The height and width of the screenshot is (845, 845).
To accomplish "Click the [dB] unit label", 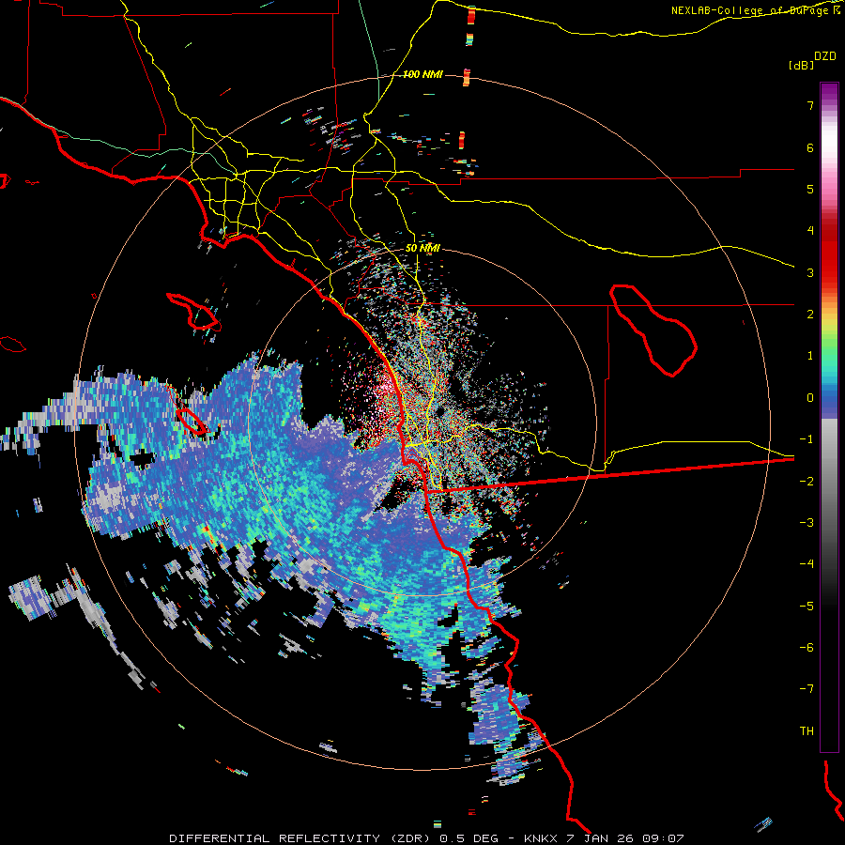I will point(801,65).
